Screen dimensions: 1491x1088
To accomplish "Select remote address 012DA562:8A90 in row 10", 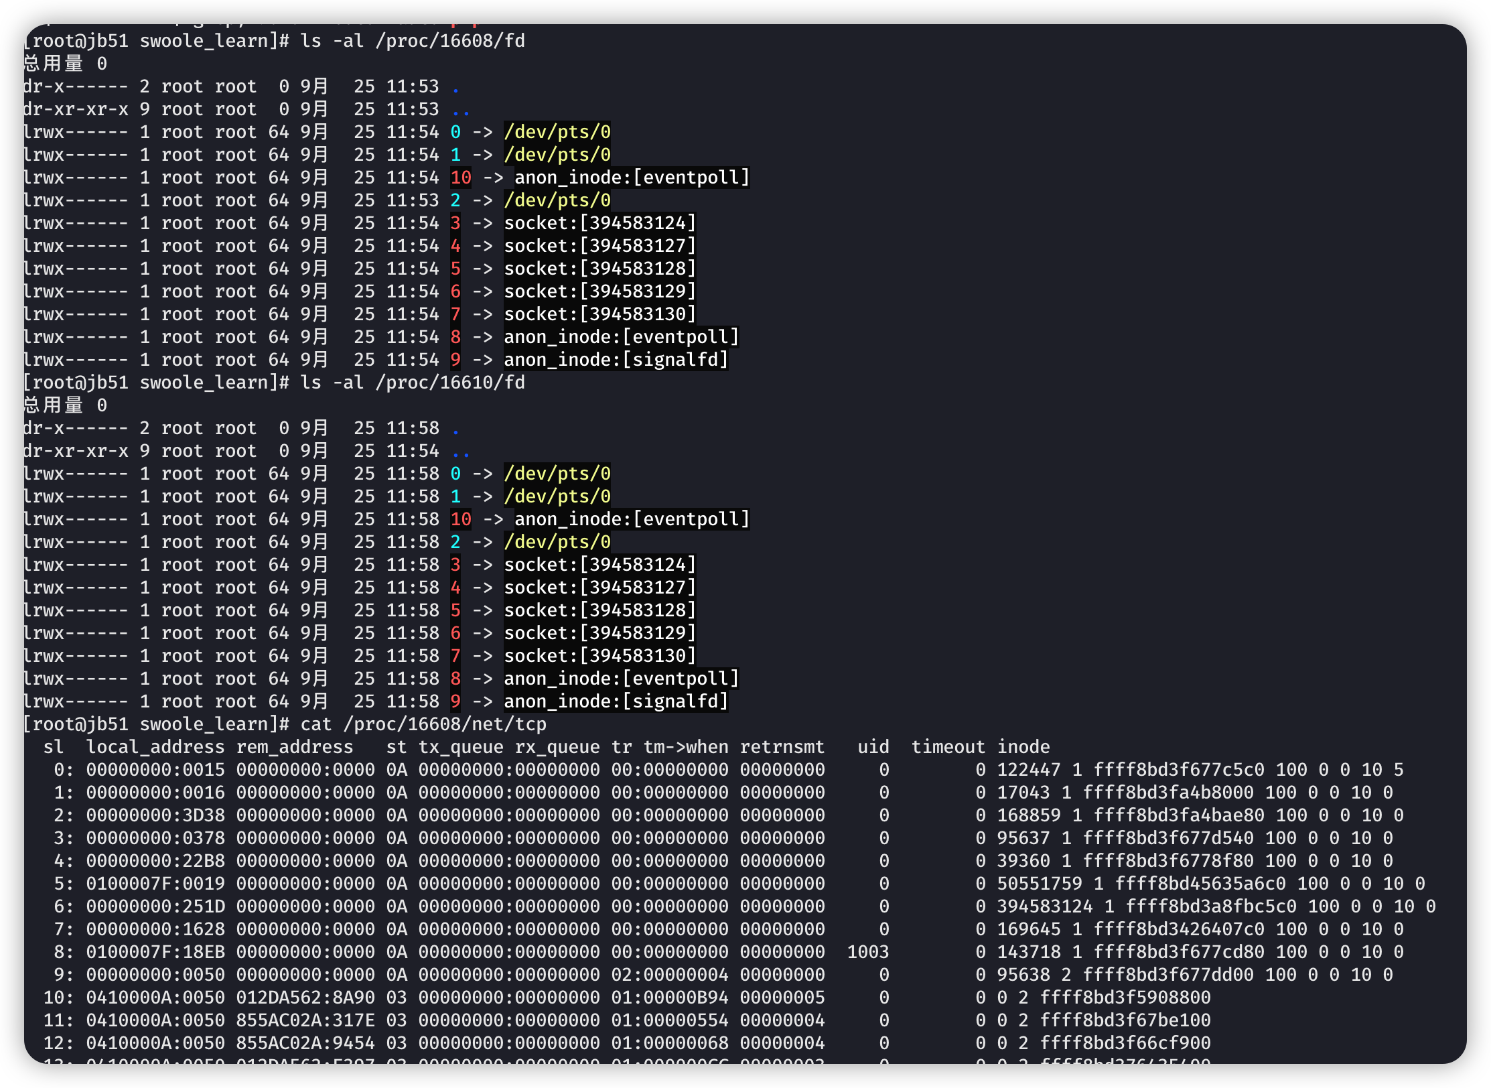I will (x=305, y=998).
